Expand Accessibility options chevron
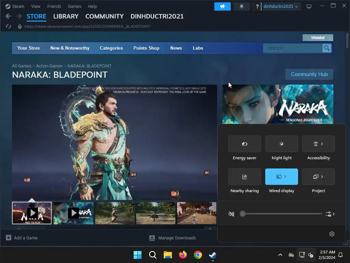350x263 pixels. coord(322,144)
